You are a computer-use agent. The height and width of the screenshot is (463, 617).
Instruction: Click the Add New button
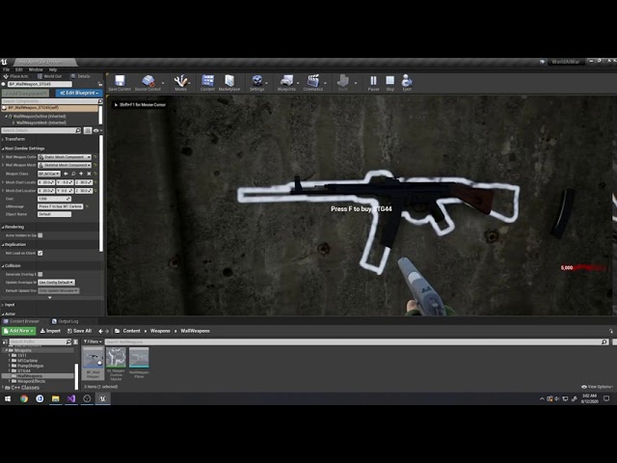click(x=18, y=331)
